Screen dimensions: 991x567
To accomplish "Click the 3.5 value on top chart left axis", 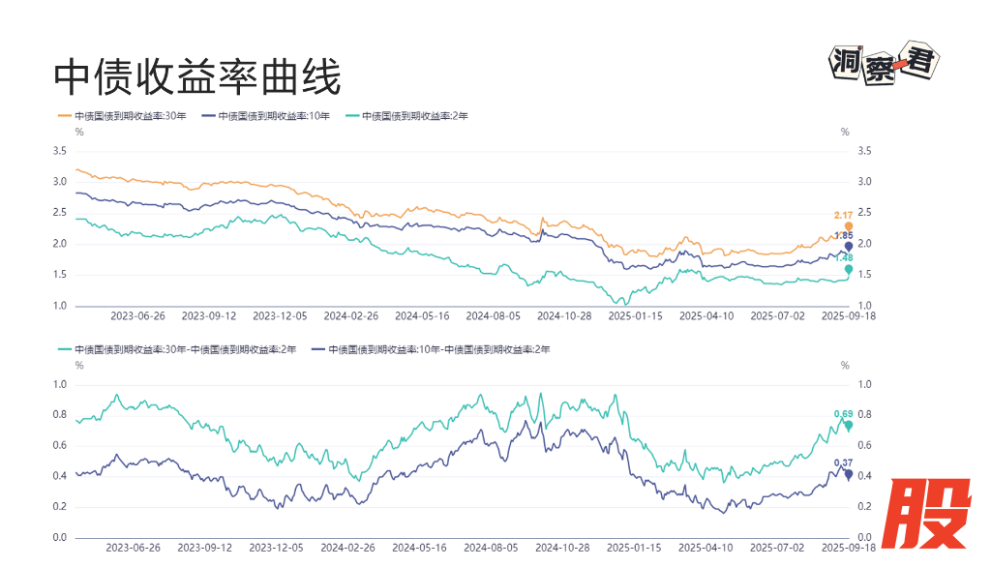I will coord(60,151).
